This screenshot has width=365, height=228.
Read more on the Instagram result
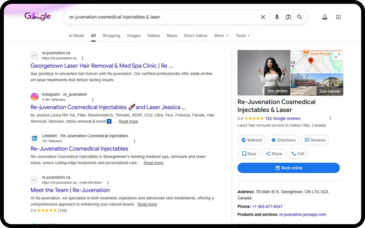pyautogui.click(x=128, y=121)
